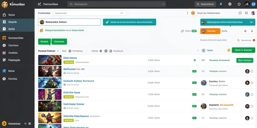Click the yellow badge icon beside the green create button

(x=229, y=50)
